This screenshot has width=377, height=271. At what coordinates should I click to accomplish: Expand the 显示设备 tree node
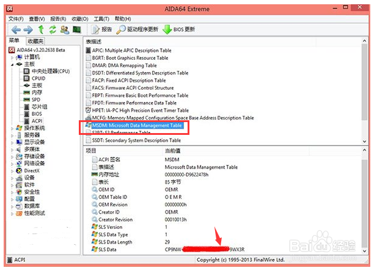coord(12,143)
